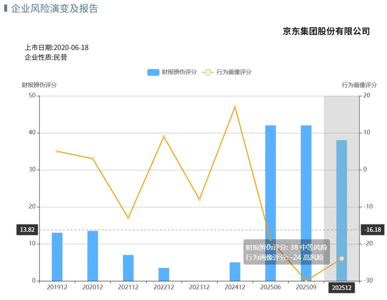Viewport: 387px width, 300px height.
Task: Click the left axis tick 50
Action: coord(32,95)
